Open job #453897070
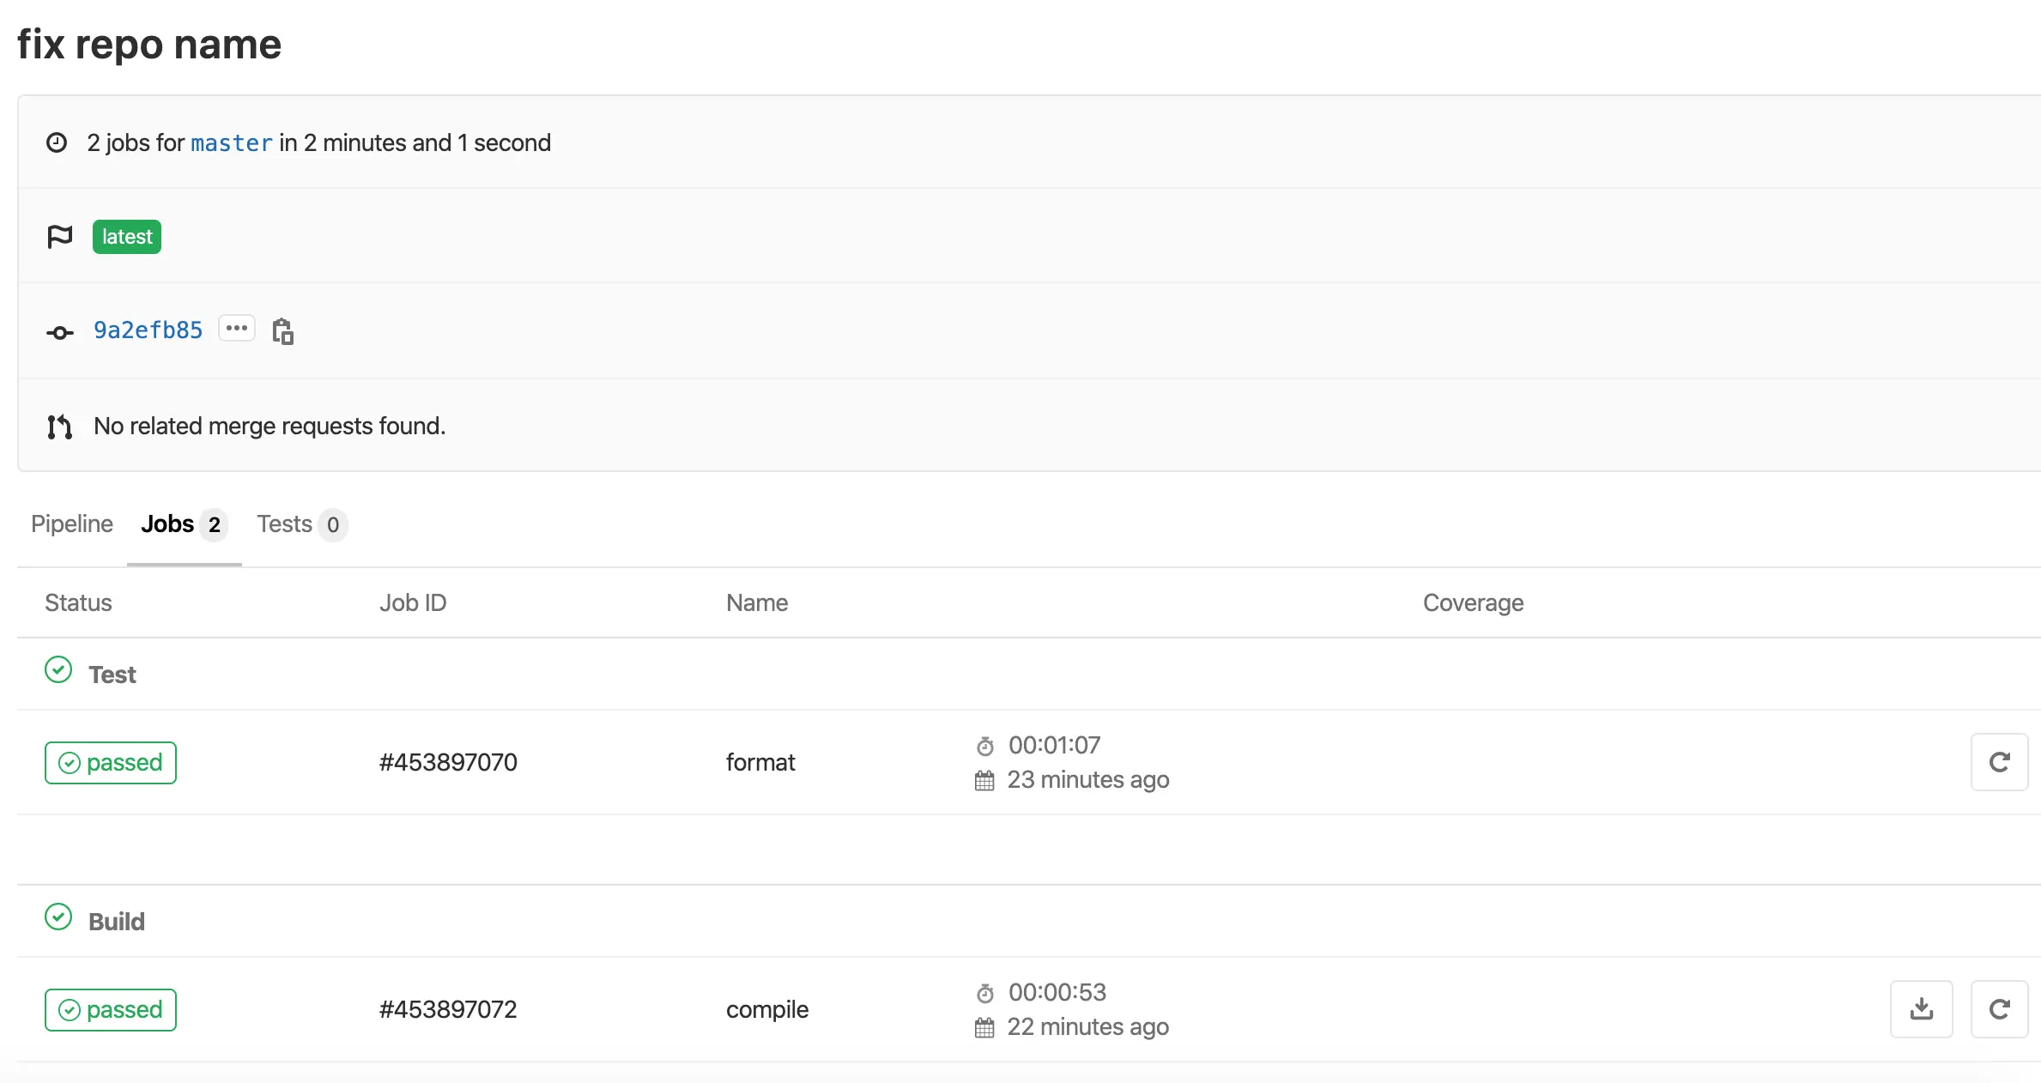Image resolution: width=2041 pixels, height=1083 pixels. 448,763
